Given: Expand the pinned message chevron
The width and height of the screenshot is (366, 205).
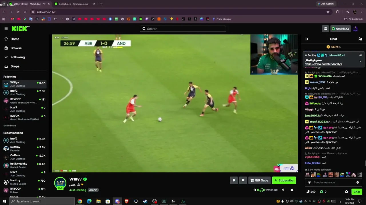Looking at the screenshot, I should point(360,61).
